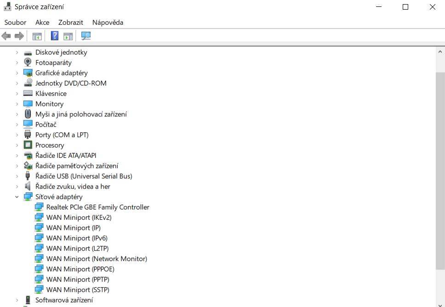Expand the Procesory category
This screenshot has width=445, height=307.
[17, 145]
